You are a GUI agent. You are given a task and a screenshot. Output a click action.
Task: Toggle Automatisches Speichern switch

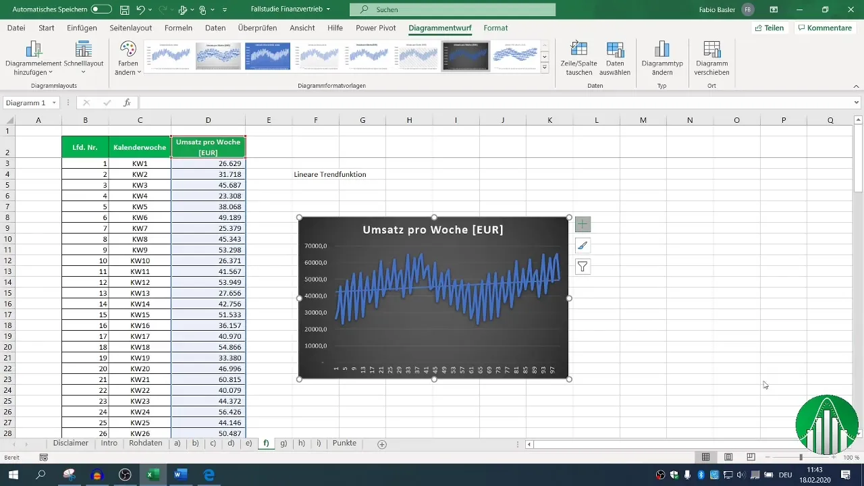pyautogui.click(x=101, y=10)
